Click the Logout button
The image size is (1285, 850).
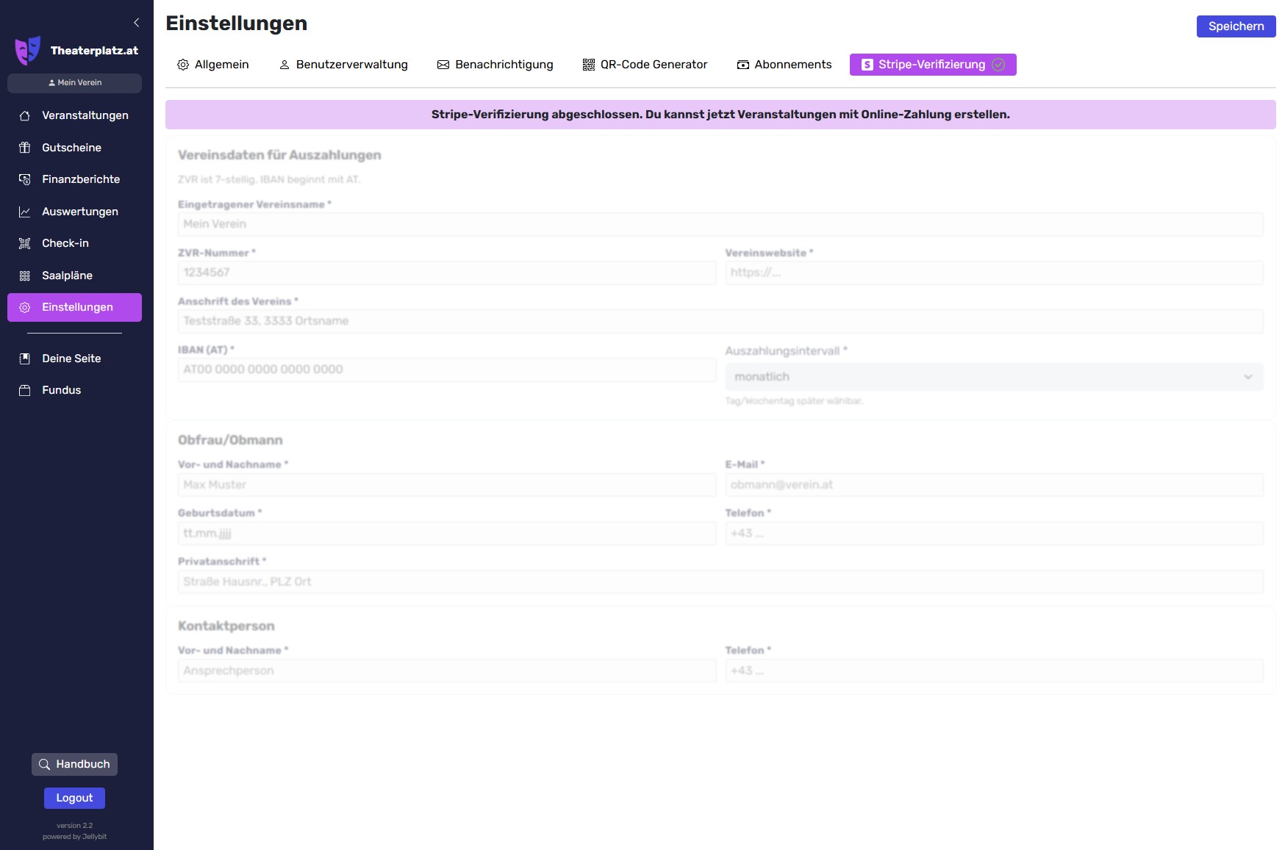(x=74, y=798)
